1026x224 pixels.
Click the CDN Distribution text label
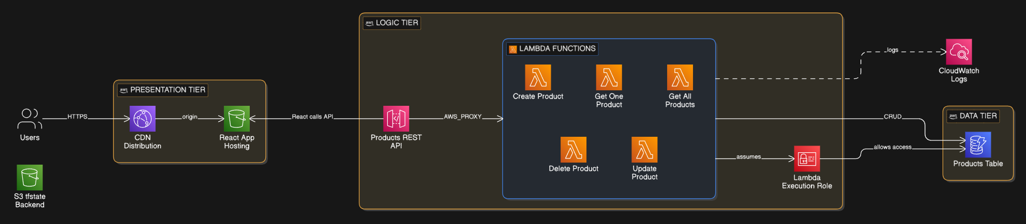coord(142,141)
